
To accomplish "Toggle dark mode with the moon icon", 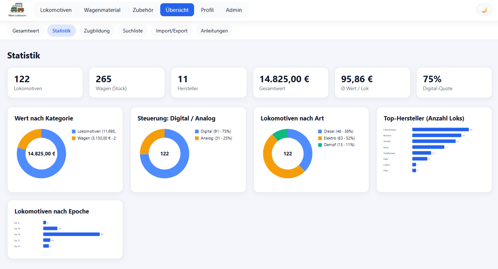I will click(484, 10).
